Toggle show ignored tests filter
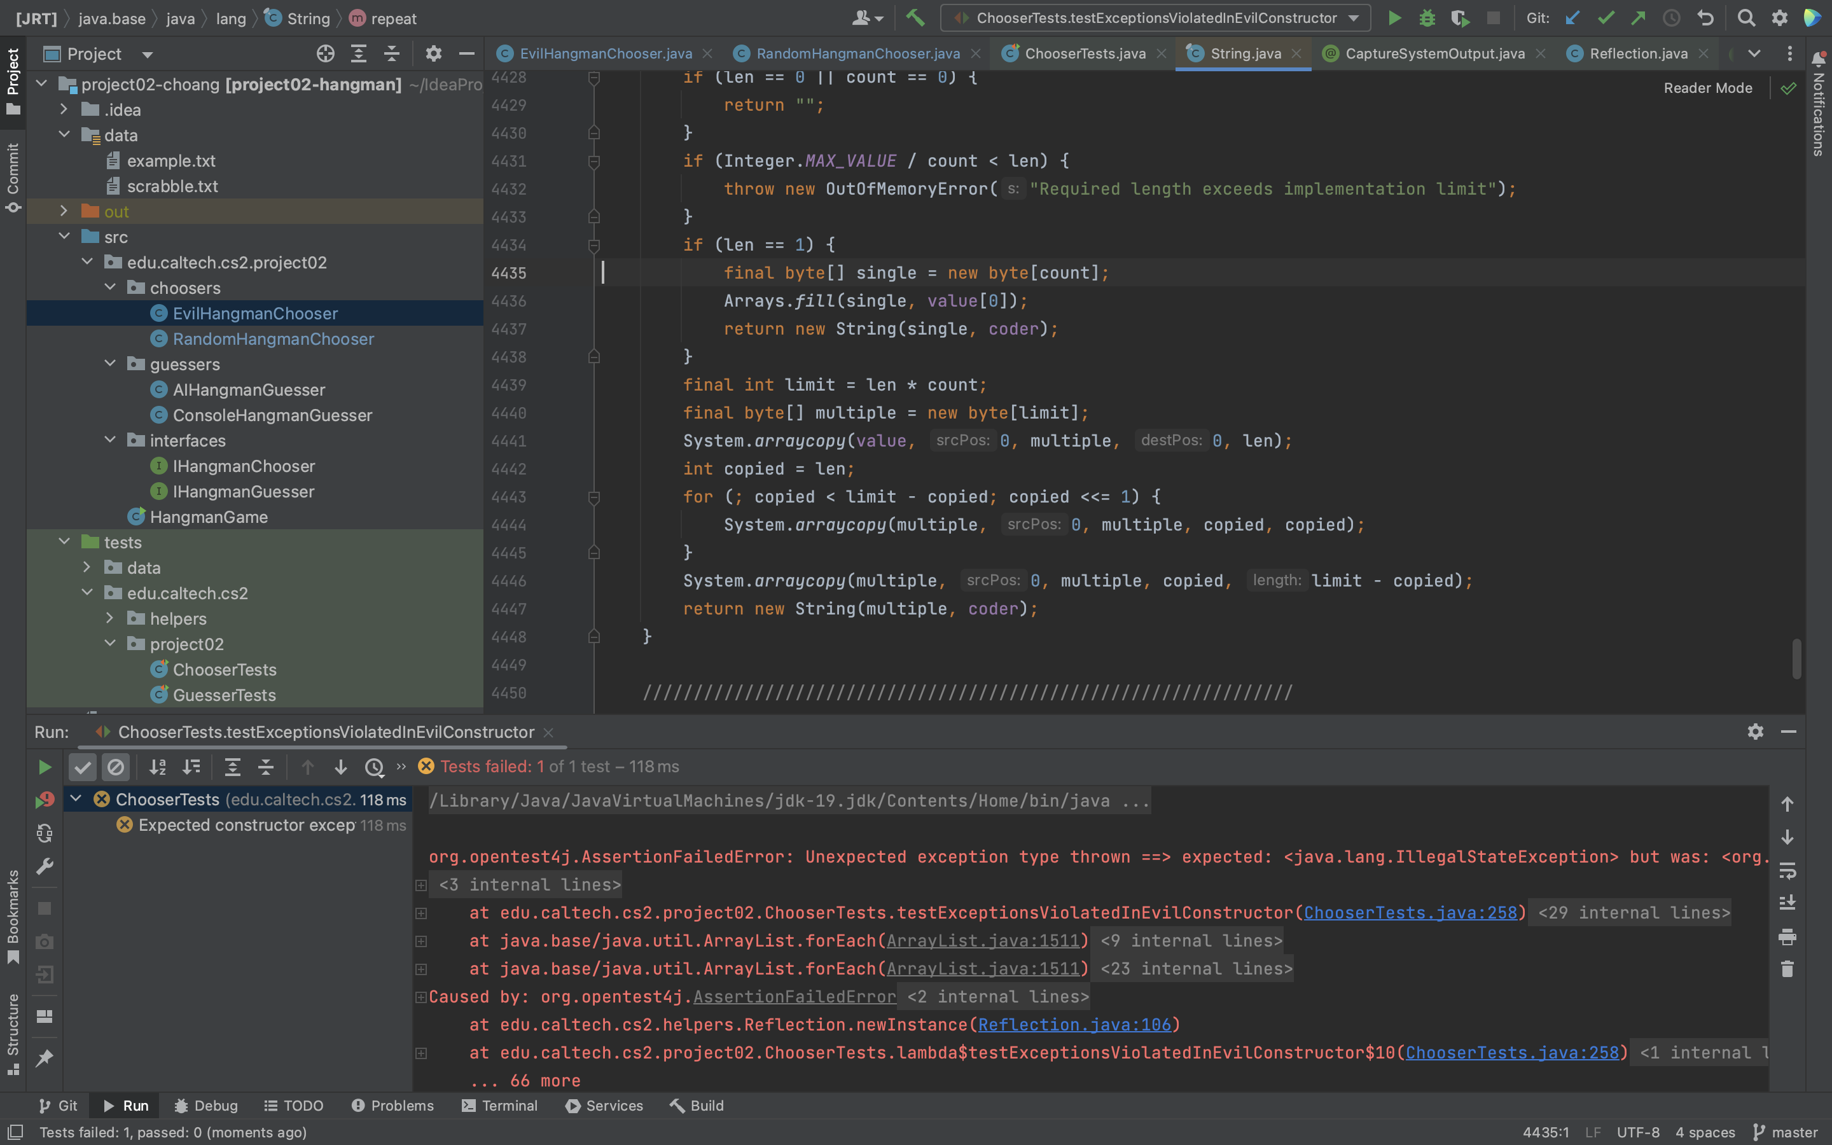Viewport: 1832px width, 1145px height. [116, 767]
